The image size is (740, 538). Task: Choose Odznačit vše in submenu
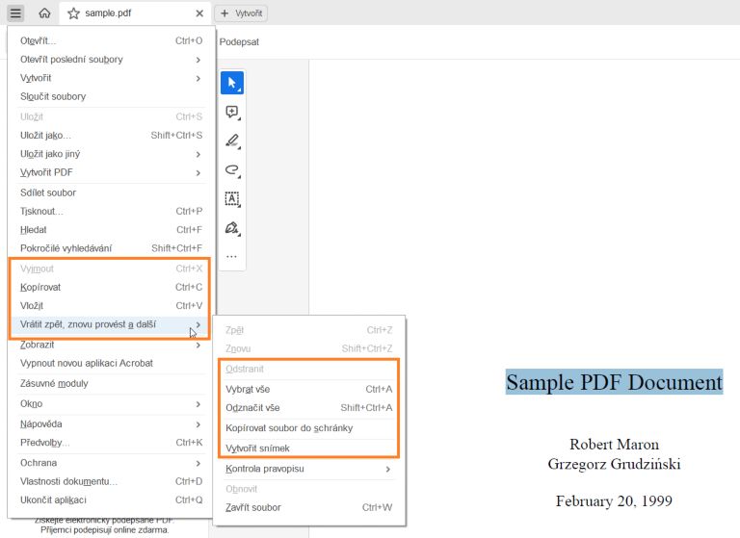coord(309,407)
